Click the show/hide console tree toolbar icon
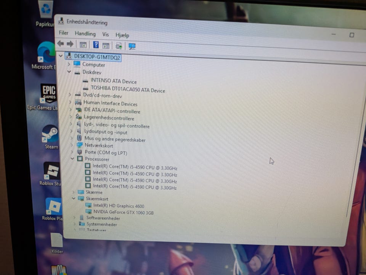The width and height of the screenshot is (366, 275). (x=83, y=44)
